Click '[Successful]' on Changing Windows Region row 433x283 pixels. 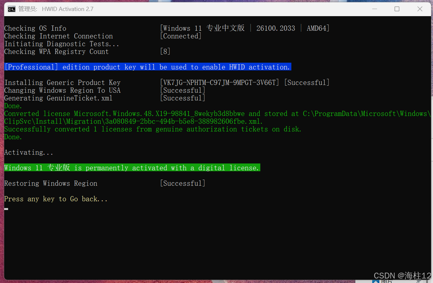[183, 90]
